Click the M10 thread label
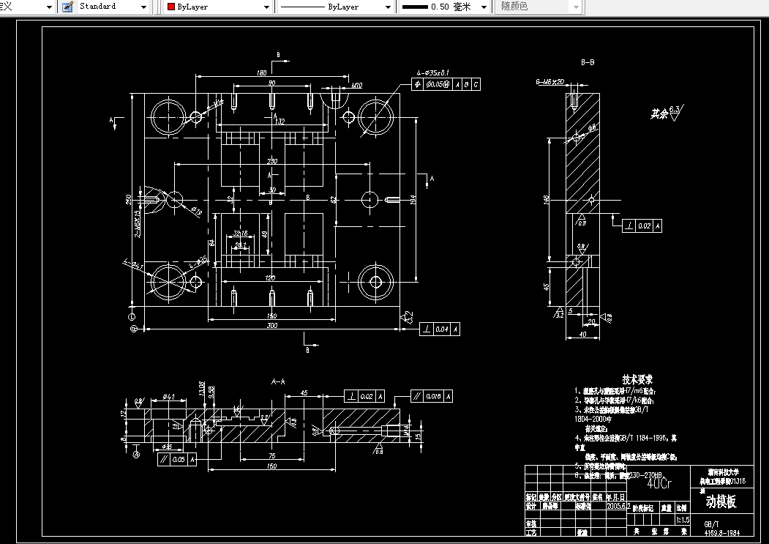Viewport: 769px width, 544px height. (x=357, y=86)
